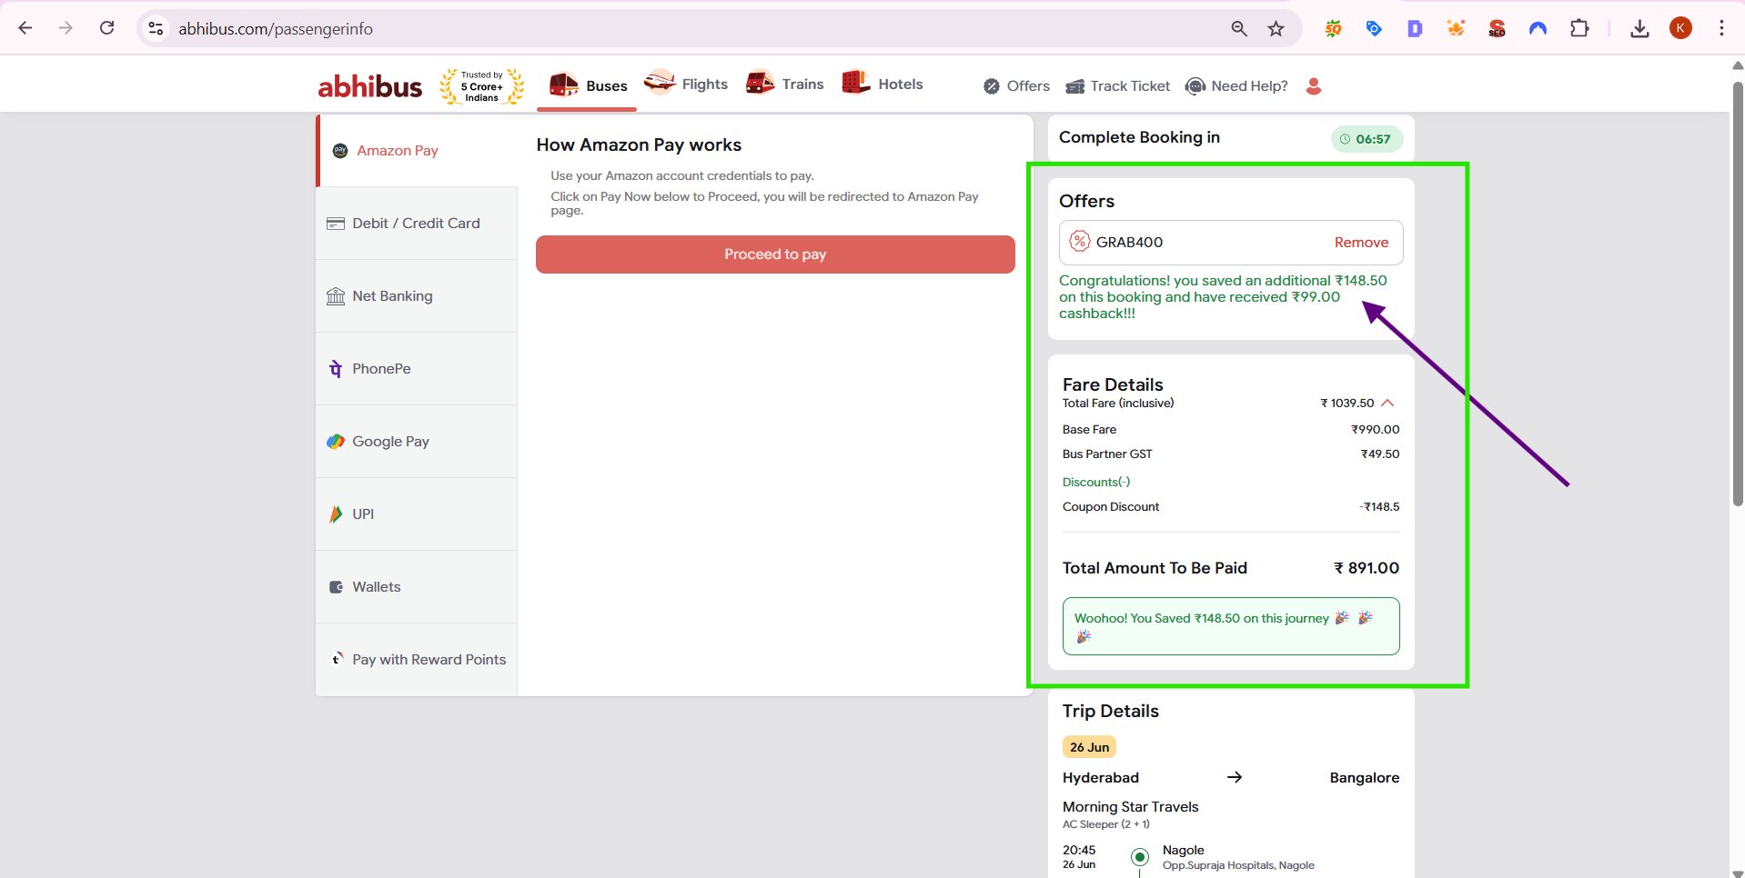
Task: Choose Google Pay payment option
Action: [417, 442]
